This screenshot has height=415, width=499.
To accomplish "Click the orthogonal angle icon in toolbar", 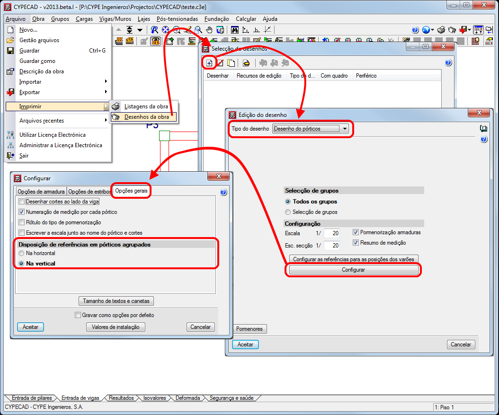I will coord(257,30).
